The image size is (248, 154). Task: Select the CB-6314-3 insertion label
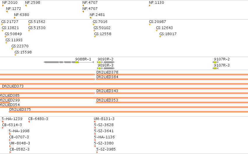(x=12, y=125)
